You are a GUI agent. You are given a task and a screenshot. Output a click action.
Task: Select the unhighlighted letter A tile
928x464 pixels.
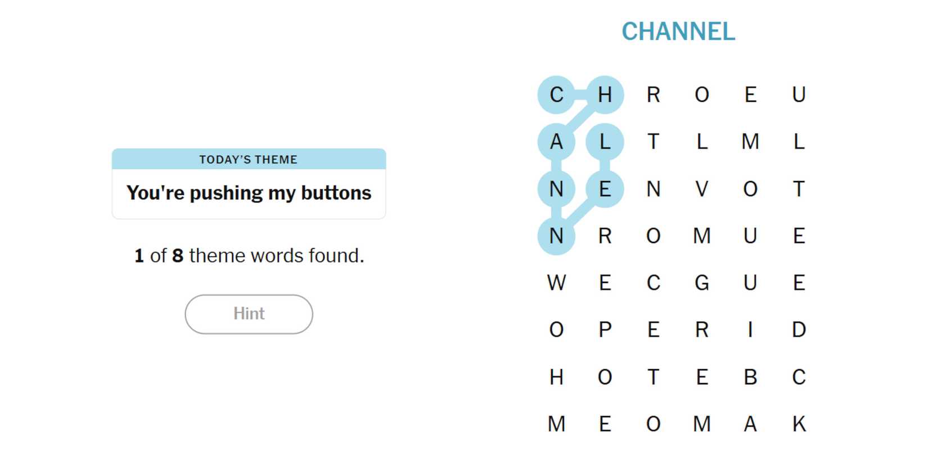[x=750, y=424]
